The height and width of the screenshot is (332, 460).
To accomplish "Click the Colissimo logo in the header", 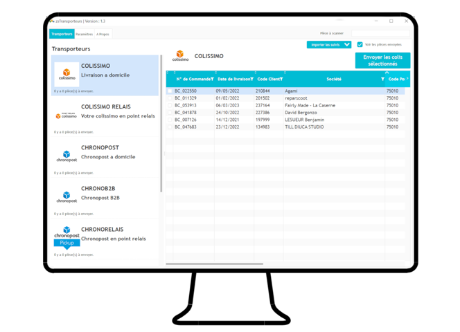I will pos(180,55).
